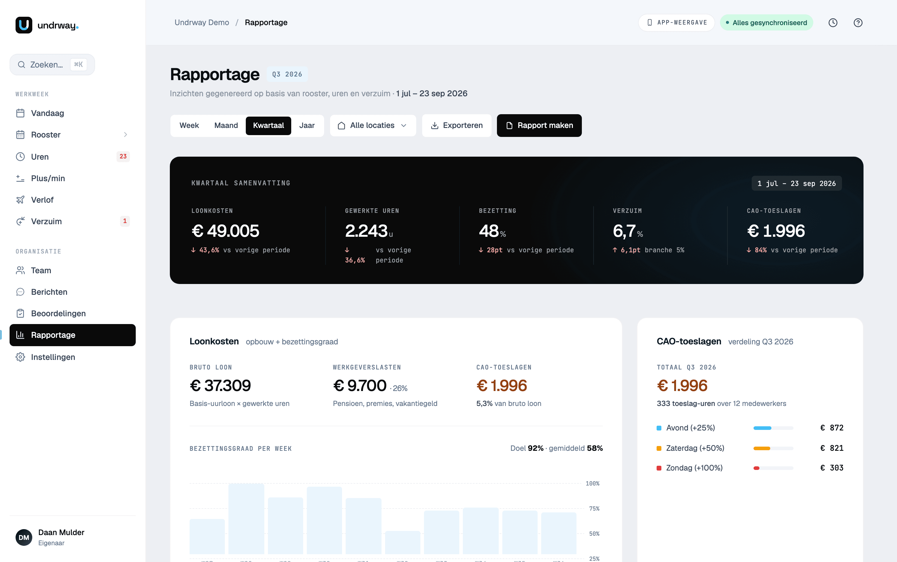Image resolution: width=897 pixels, height=562 pixels.
Task: Expand the Rooster submenu chevron
Action: [125, 135]
